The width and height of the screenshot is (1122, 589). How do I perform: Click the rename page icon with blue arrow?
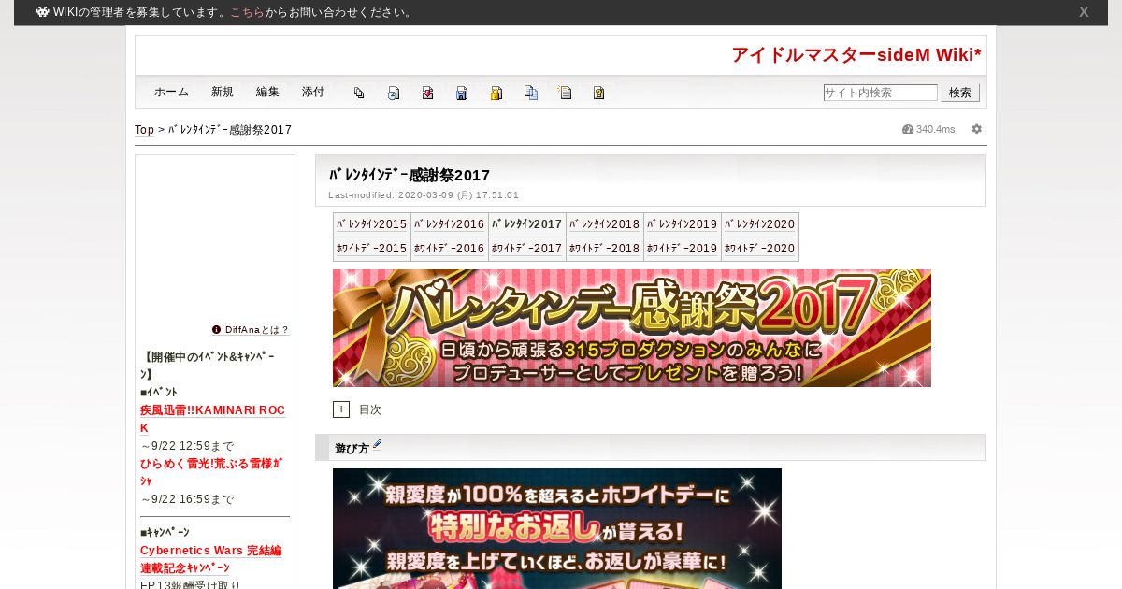click(394, 93)
